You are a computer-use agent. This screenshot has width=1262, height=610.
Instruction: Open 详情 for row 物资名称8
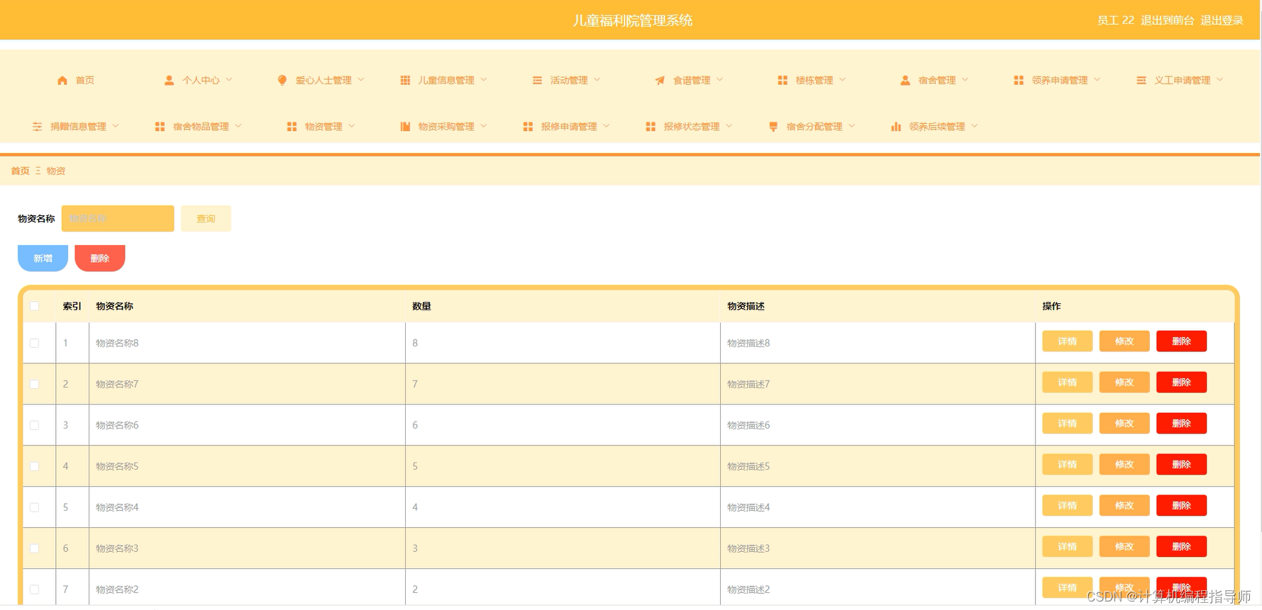tap(1067, 341)
